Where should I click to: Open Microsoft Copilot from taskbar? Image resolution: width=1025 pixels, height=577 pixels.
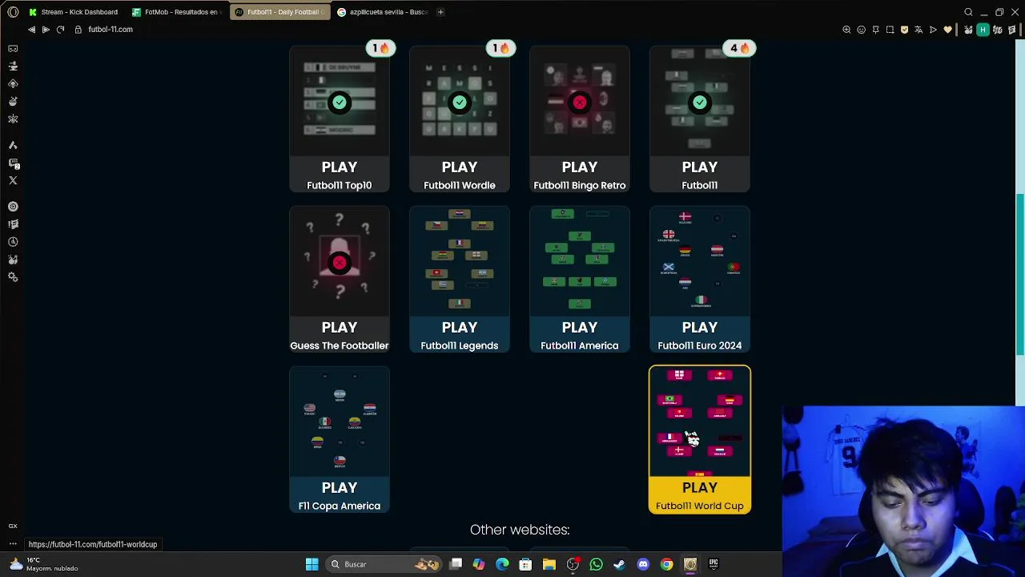pos(479,564)
